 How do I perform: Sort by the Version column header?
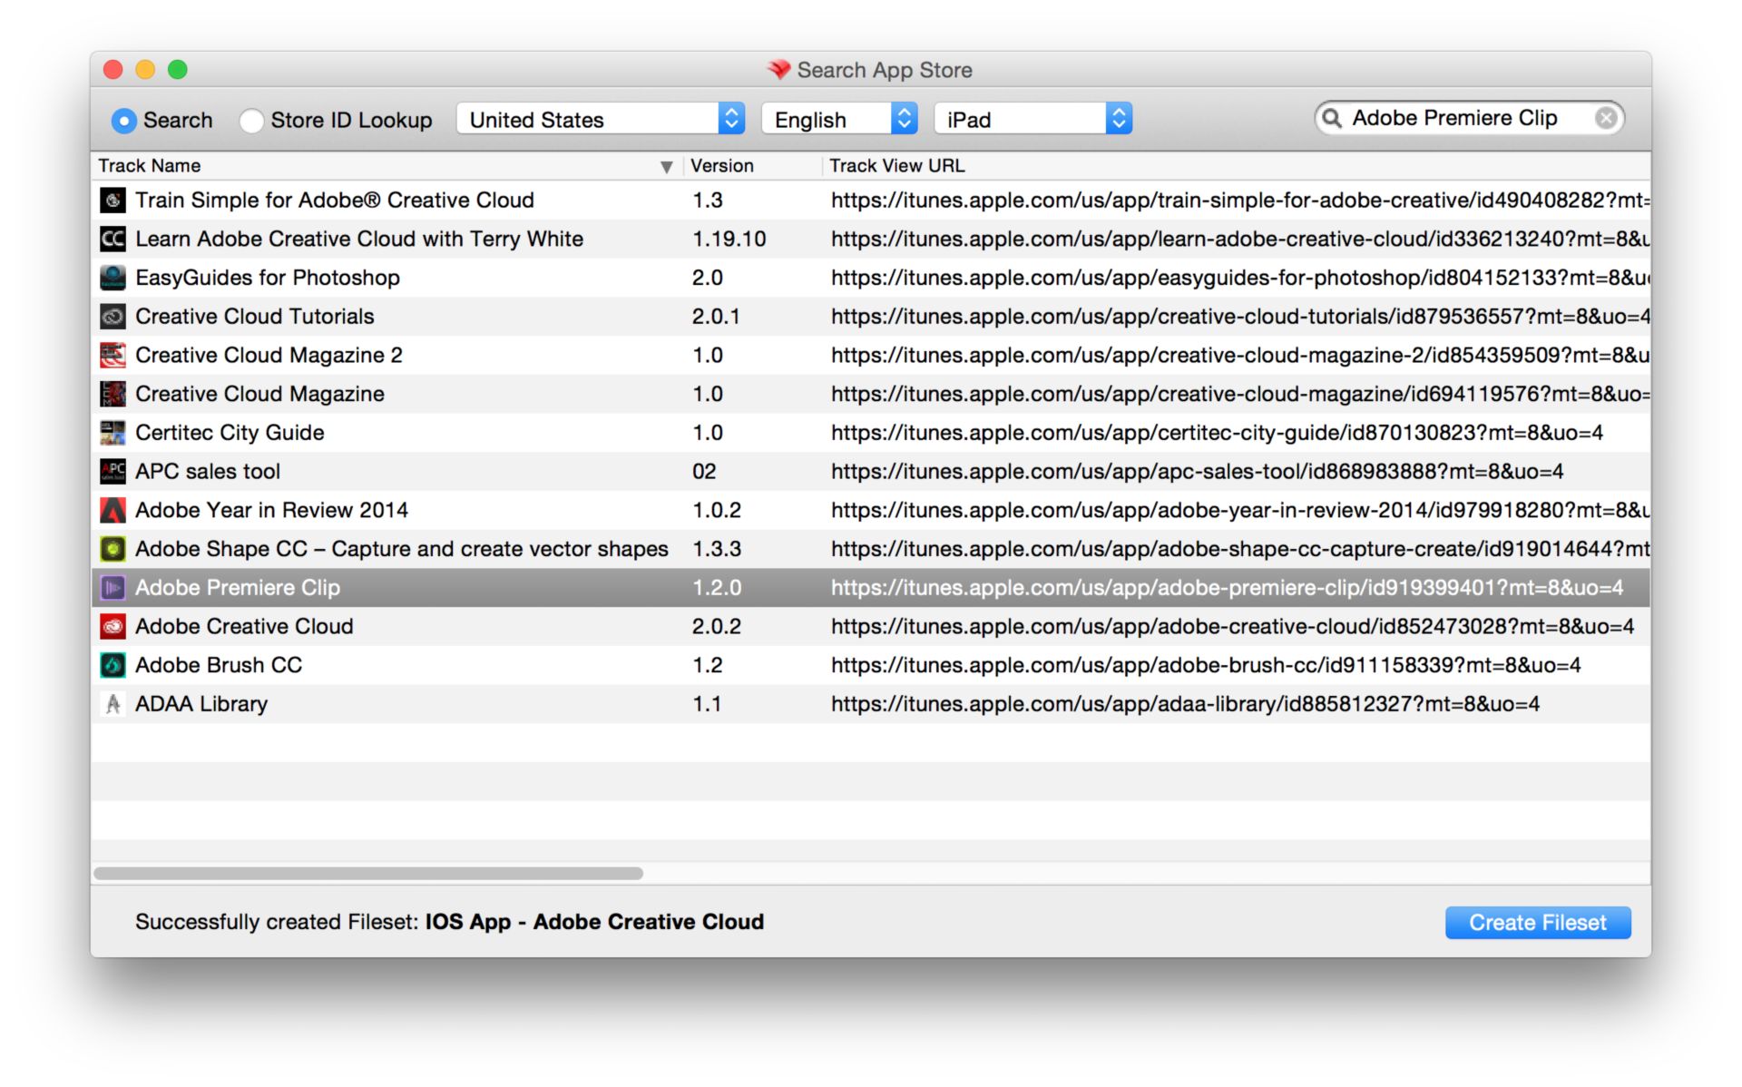(x=722, y=166)
